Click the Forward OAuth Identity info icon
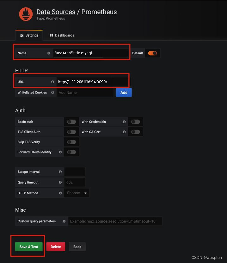The image size is (227, 263). [x=60, y=152]
